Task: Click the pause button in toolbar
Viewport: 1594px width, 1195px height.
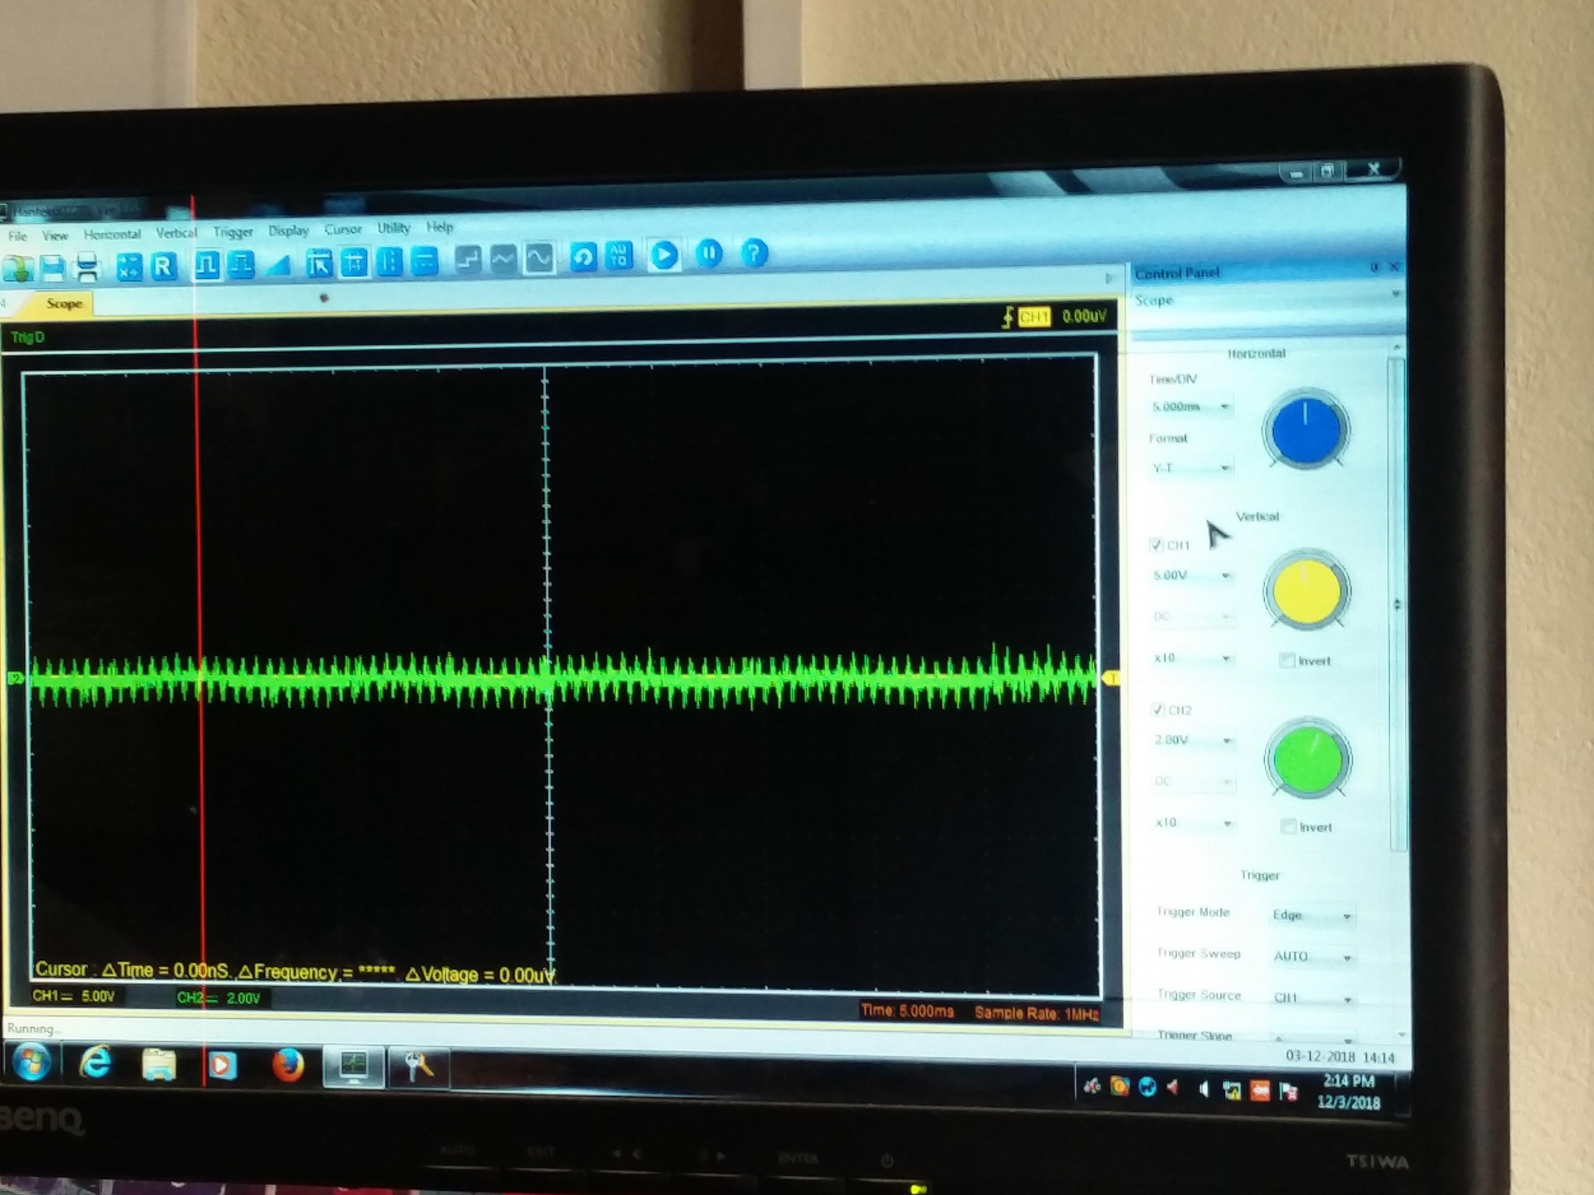Action: click(x=709, y=254)
